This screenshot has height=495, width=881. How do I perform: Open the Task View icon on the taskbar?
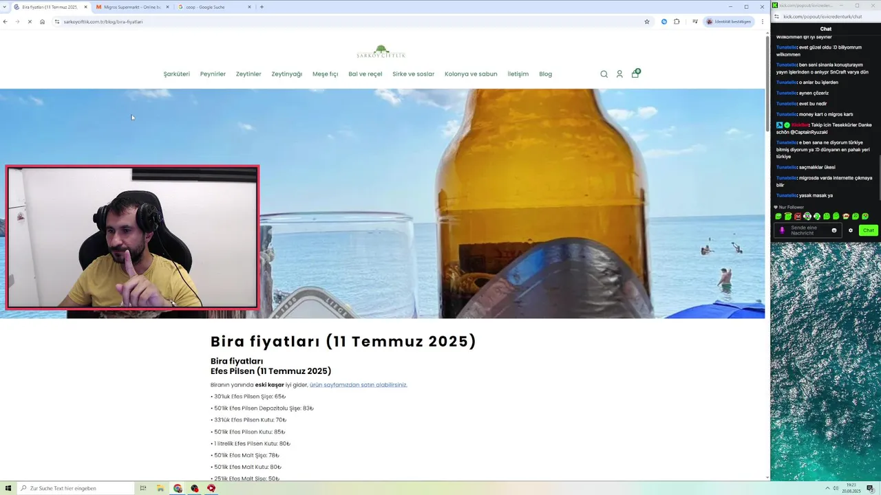[x=143, y=488]
